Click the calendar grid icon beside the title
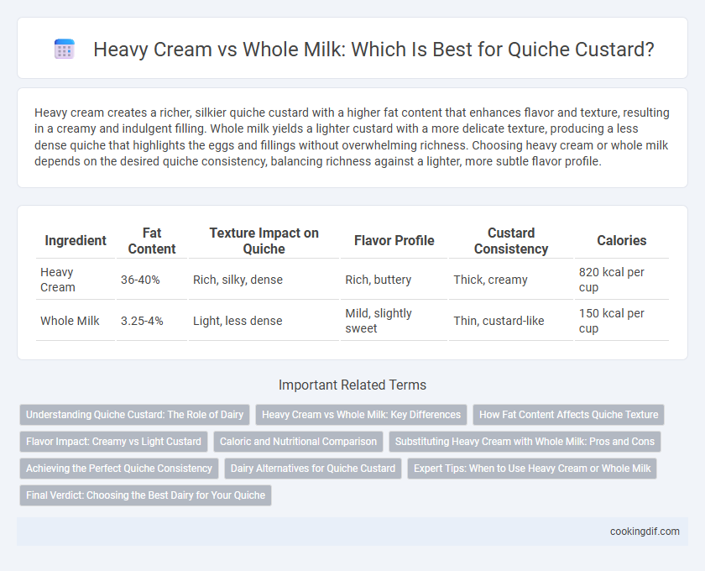705x571 pixels. tap(65, 49)
